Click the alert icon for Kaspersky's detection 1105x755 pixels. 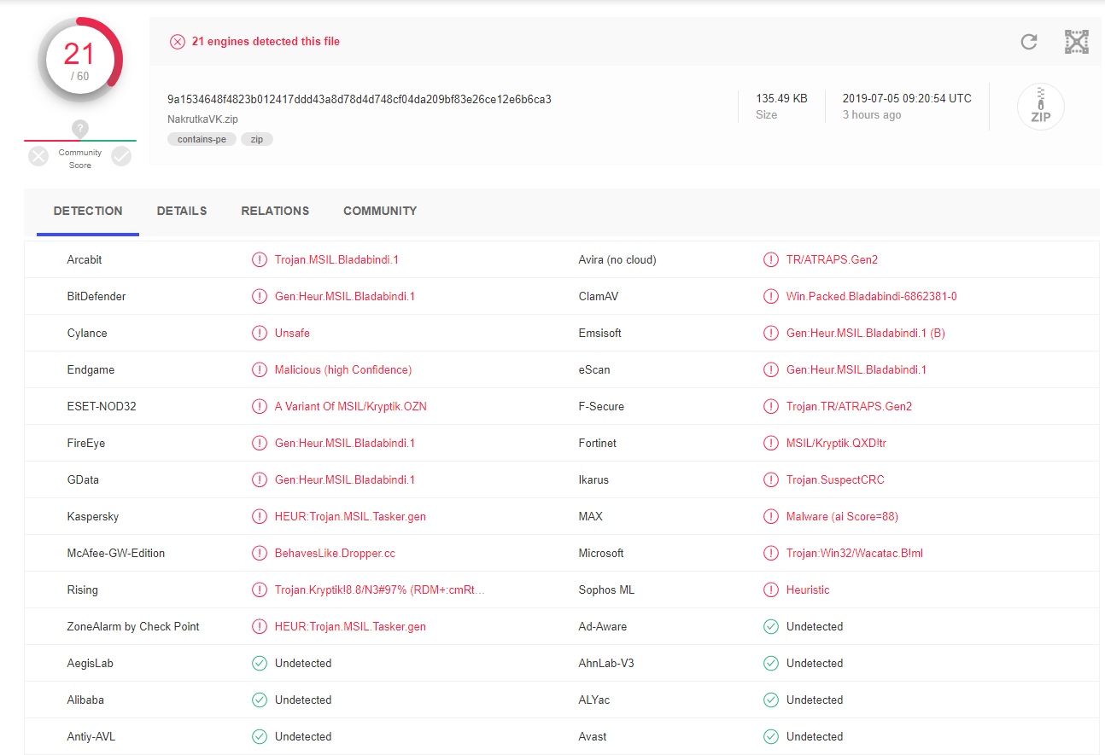tap(260, 516)
